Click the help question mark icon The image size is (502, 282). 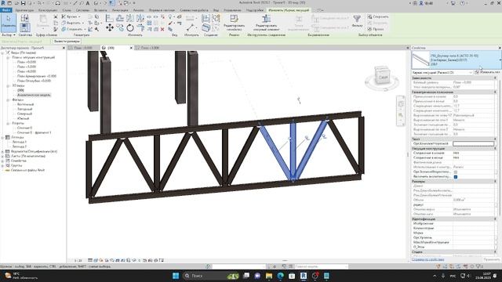coord(462,3)
